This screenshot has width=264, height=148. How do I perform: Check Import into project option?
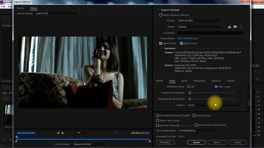point(158,120)
